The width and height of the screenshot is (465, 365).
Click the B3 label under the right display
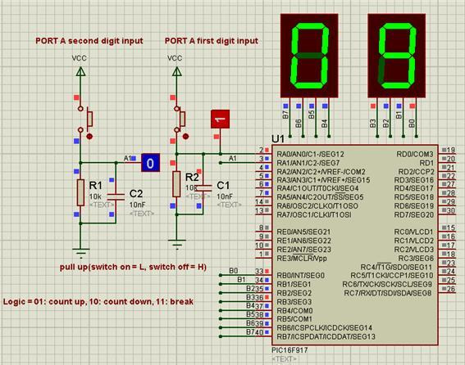pyautogui.click(x=373, y=124)
